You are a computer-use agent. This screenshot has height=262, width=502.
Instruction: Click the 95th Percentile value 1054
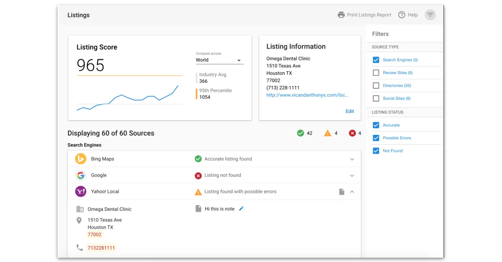(205, 97)
